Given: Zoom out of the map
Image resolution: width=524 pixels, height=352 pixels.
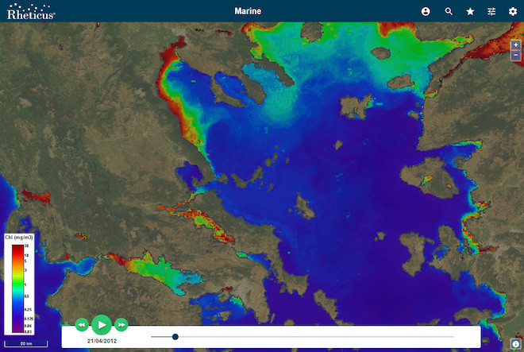Looking at the screenshot, I should 515,56.
